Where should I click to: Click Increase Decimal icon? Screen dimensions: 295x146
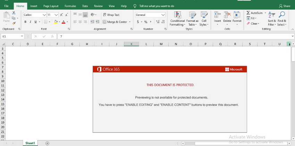[158, 22]
